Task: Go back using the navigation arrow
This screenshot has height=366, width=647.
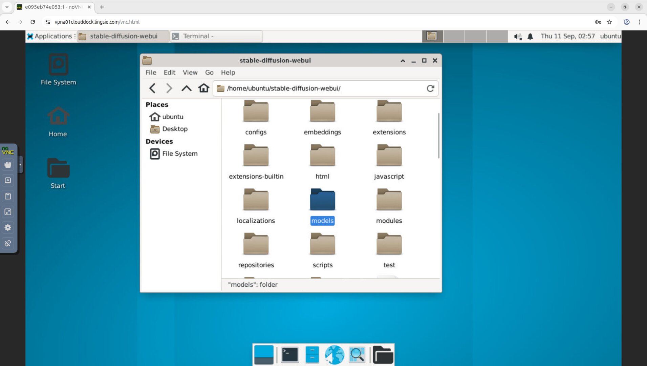Action: [x=152, y=88]
